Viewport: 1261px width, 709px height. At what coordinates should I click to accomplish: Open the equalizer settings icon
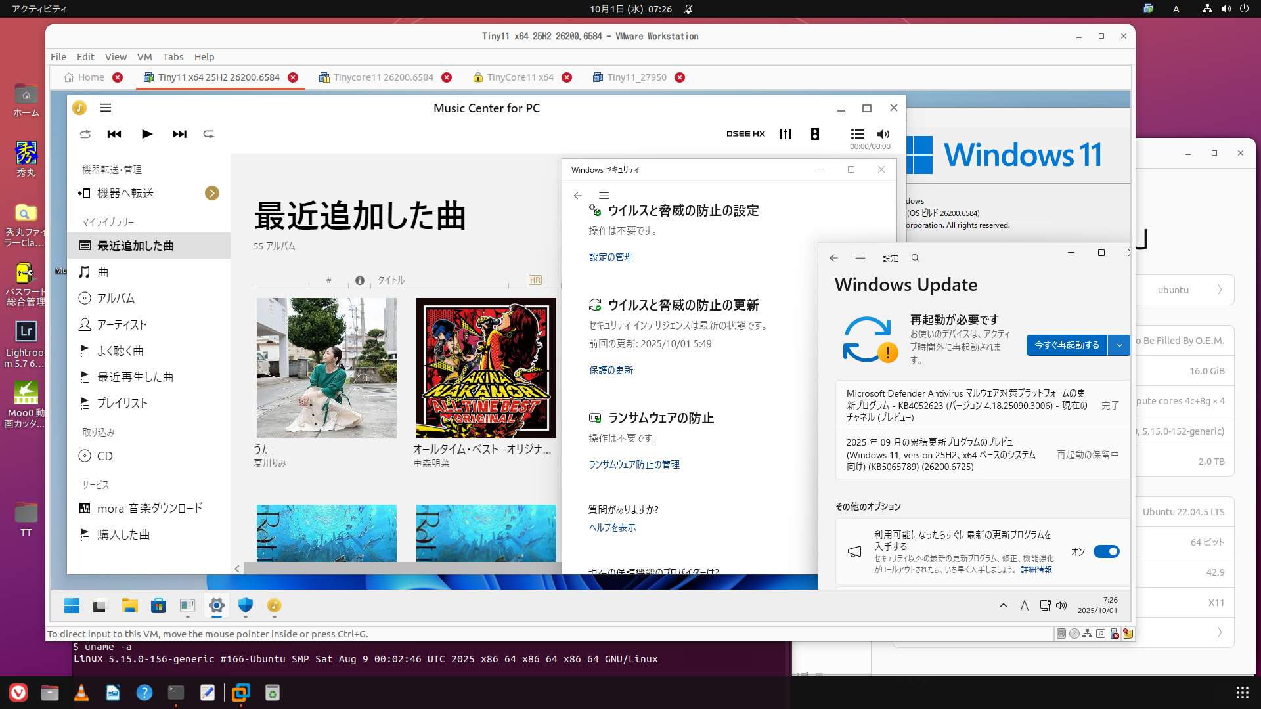click(x=785, y=134)
